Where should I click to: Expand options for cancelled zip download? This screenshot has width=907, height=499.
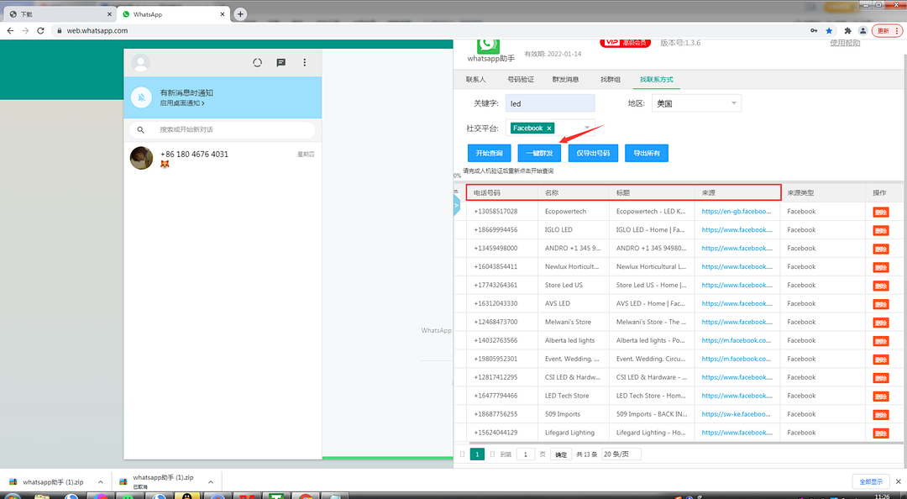coord(211,481)
